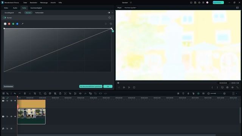Click the microphone voiceover icon
Viewport: 242px width, 136px height.
188,93
